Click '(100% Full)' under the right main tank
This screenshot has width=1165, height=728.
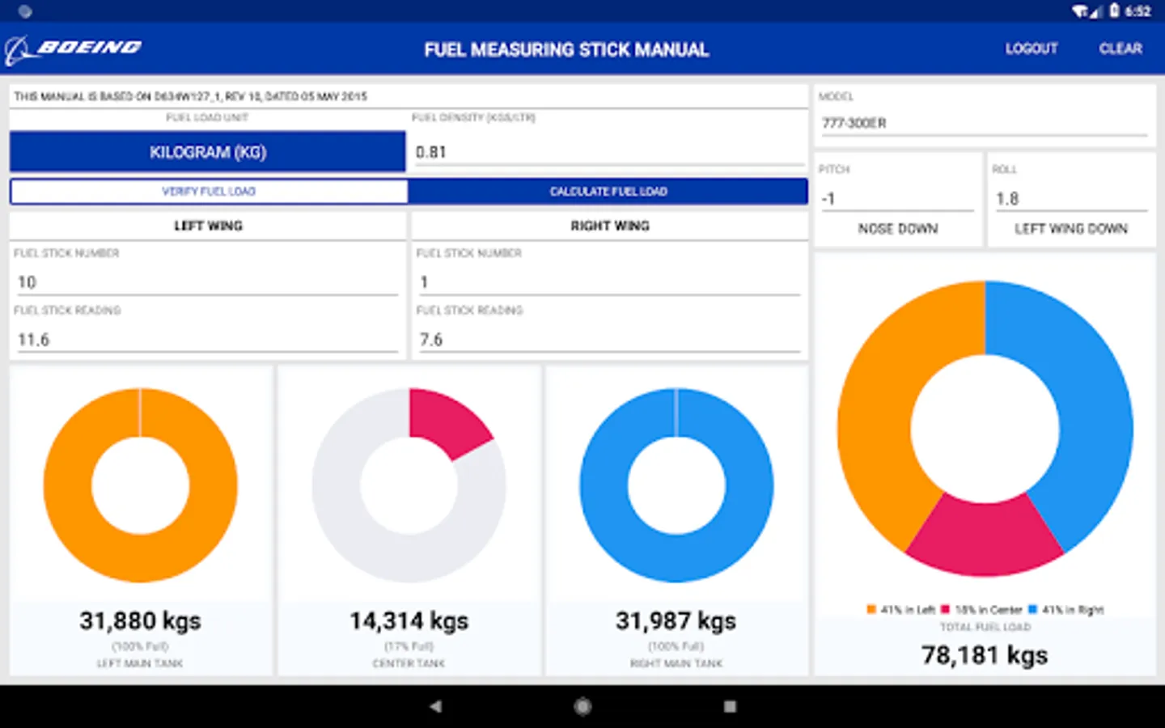click(x=676, y=646)
